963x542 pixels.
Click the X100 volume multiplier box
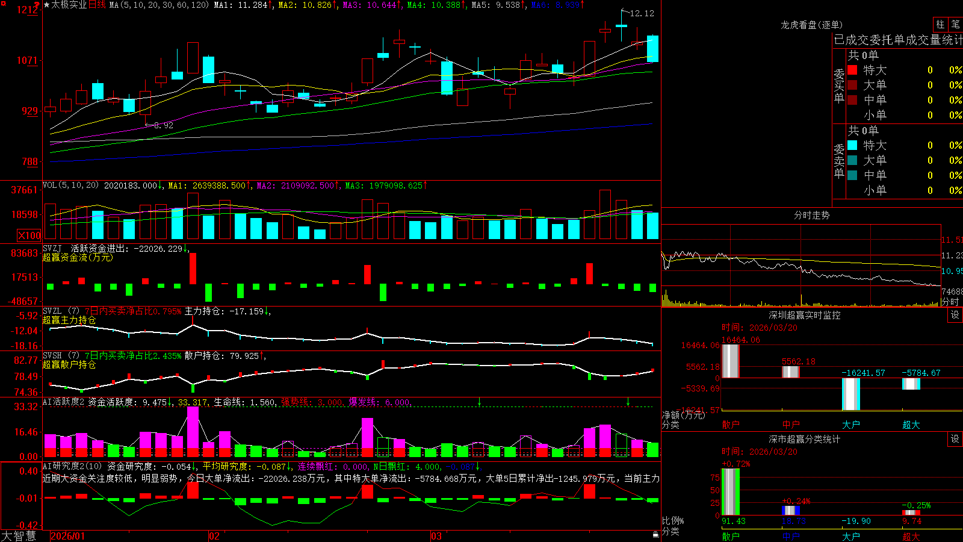point(29,235)
